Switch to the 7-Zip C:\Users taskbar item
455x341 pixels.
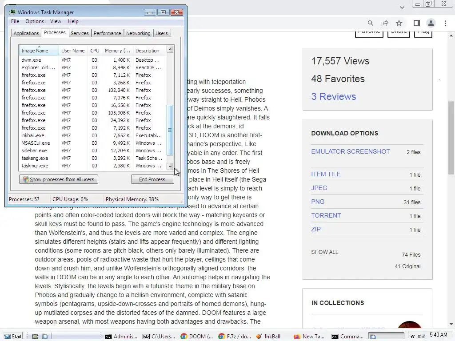pos(159,337)
